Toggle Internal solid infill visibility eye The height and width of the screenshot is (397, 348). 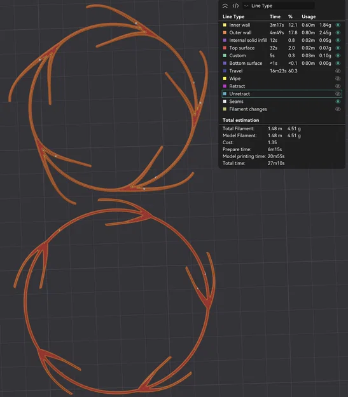[x=338, y=40]
